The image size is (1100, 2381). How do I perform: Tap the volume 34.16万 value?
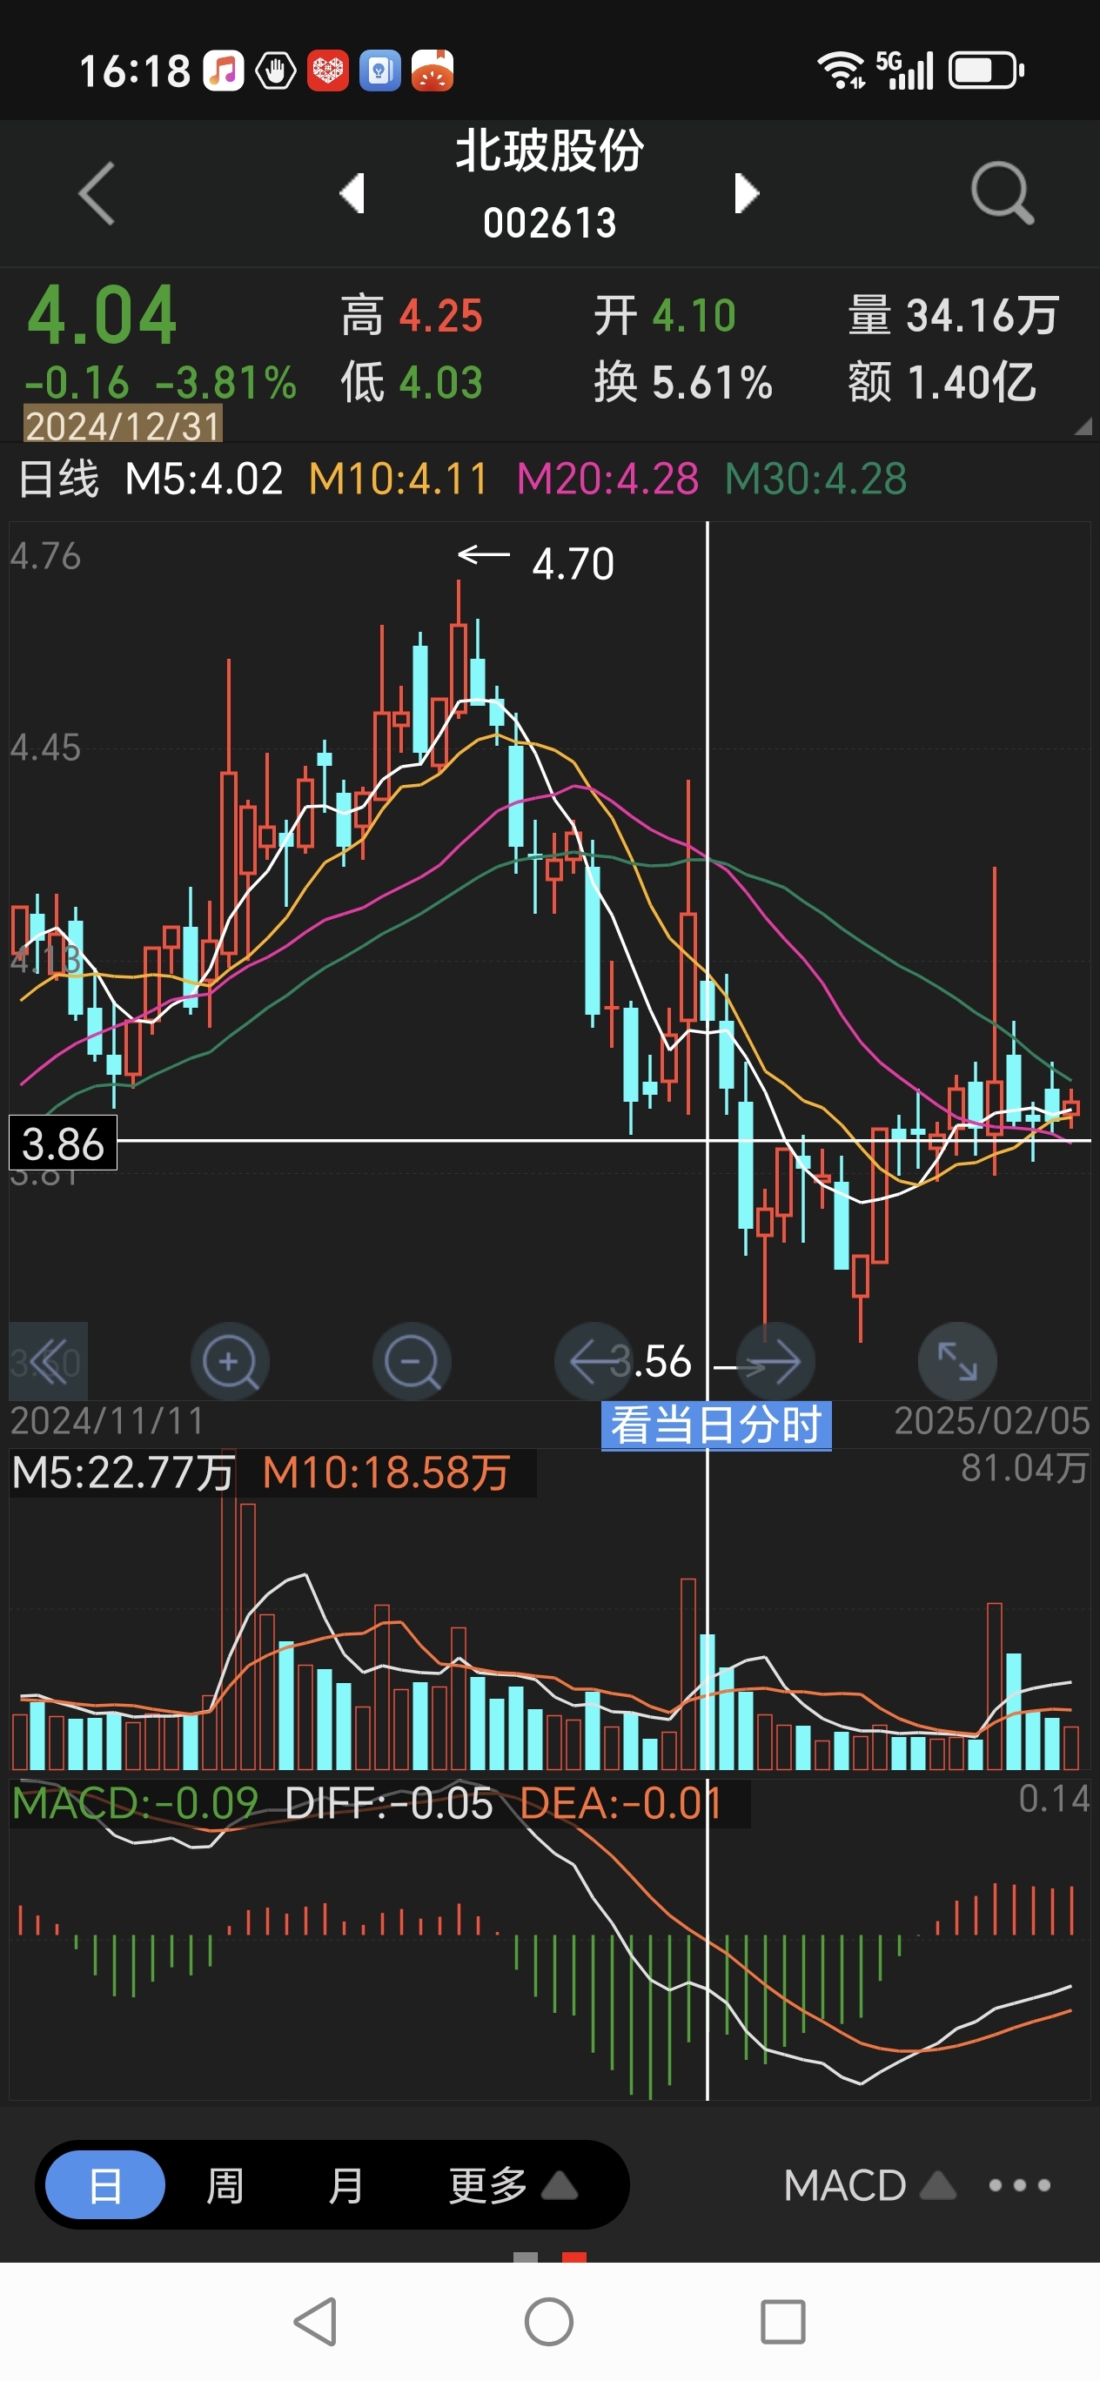pyautogui.click(x=982, y=315)
